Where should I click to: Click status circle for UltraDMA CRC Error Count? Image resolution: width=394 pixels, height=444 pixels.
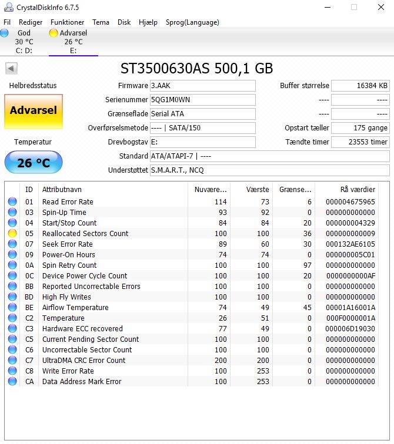click(x=12, y=360)
